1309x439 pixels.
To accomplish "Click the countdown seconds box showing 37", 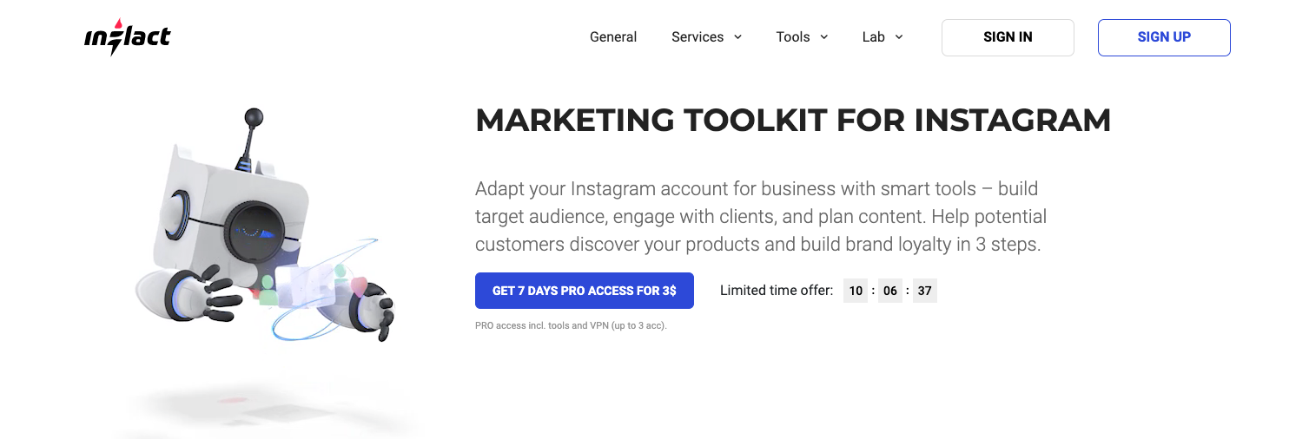I will (924, 291).
